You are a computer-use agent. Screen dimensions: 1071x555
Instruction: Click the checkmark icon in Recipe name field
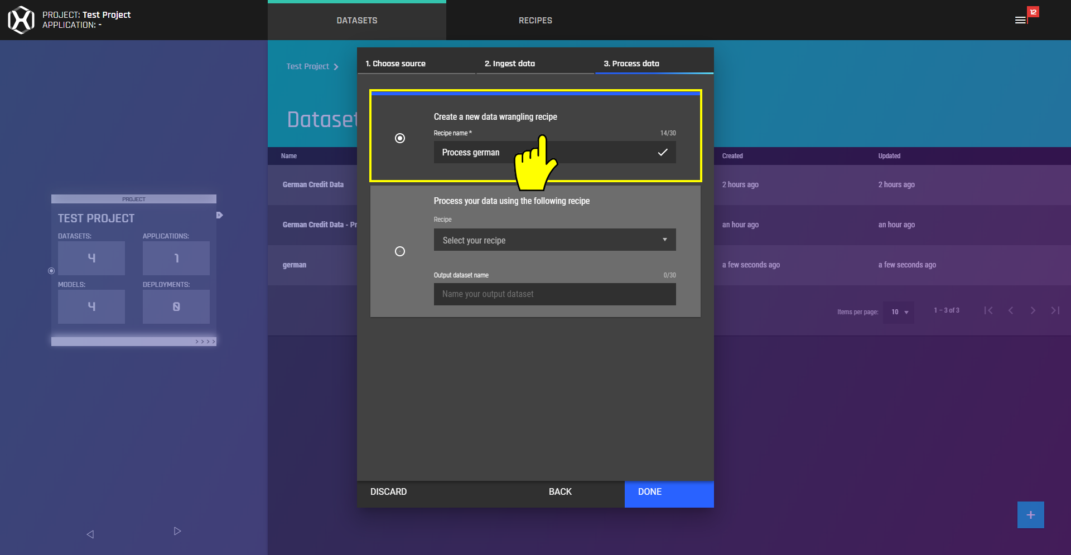tap(663, 152)
